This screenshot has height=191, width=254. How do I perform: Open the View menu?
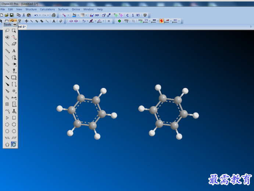point(19,9)
